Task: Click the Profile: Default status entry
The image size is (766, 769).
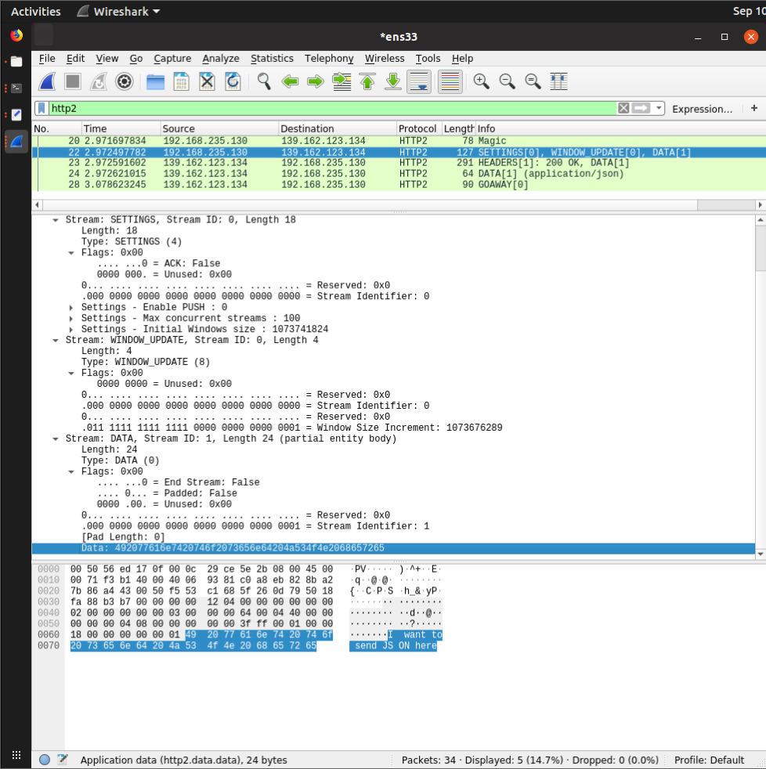Action: (709, 760)
